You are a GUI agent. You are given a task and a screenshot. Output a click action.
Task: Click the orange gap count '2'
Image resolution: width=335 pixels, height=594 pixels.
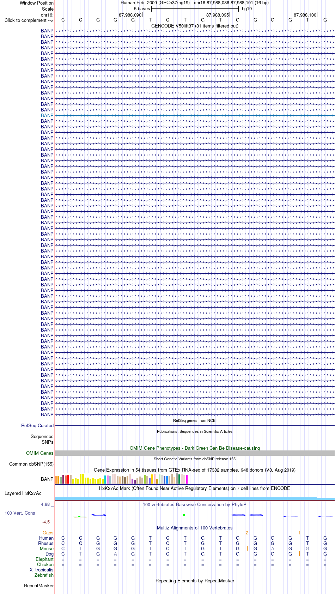pos(247,533)
